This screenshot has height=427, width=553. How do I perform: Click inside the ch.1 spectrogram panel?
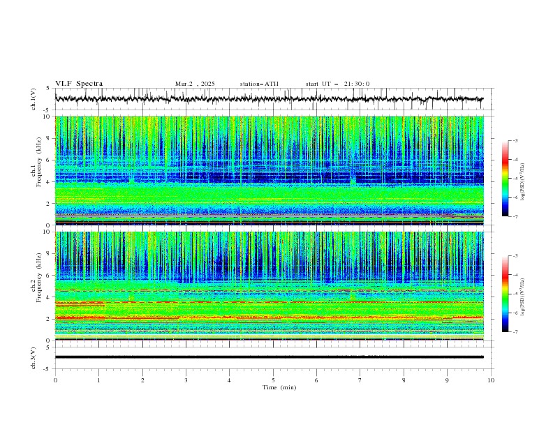pyautogui.click(x=269, y=170)
